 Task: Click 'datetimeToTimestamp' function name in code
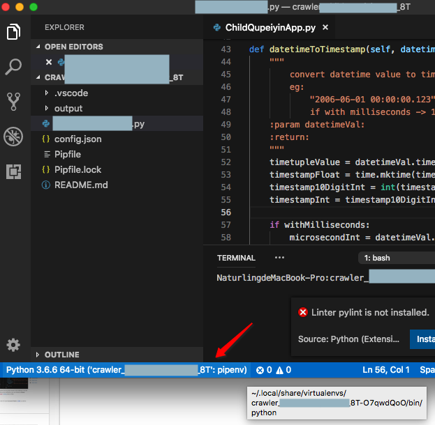[x=318, y=49]
